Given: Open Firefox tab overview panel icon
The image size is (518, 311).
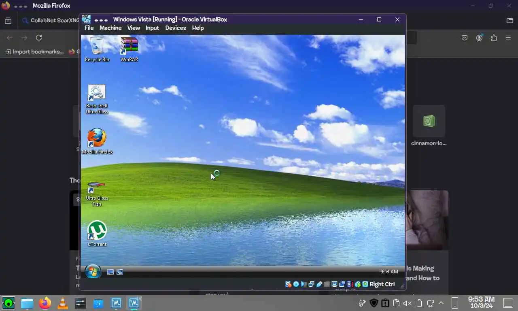Looking at the screenshot, I should (8, 21).
